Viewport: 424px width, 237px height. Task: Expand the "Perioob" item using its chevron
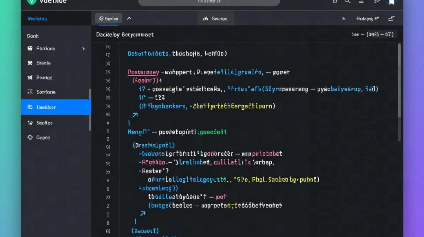pyautogui.click(x=83, y=49)
